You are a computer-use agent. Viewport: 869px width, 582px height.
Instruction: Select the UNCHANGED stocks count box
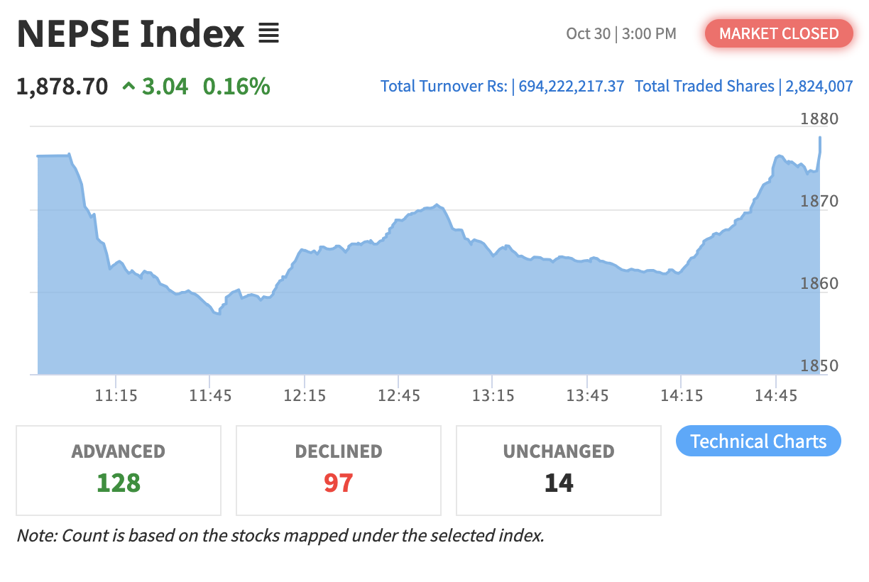(x=559, y=470)
